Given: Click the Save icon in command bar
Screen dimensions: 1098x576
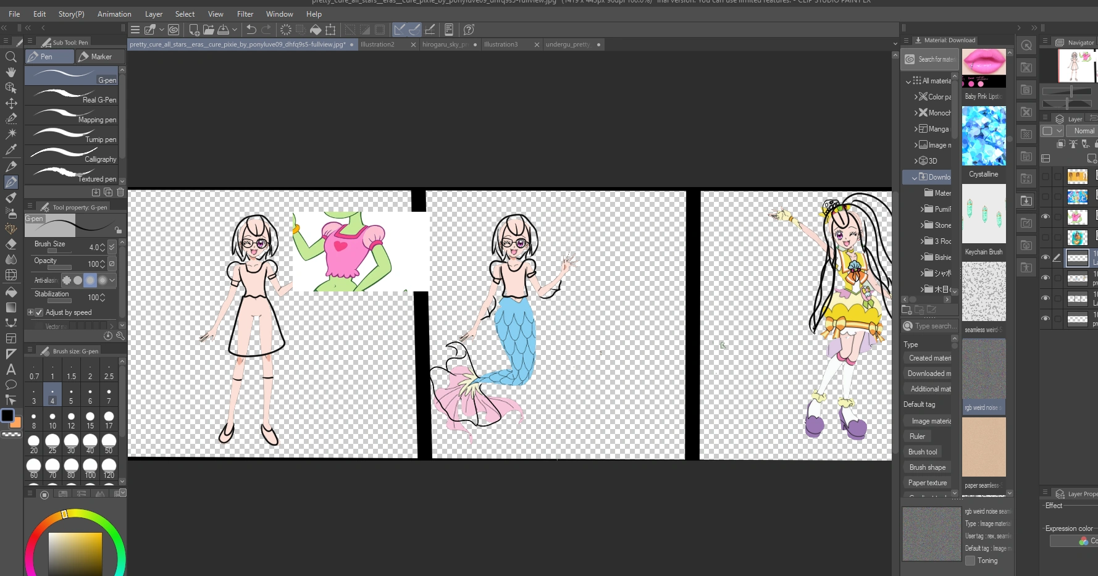Looking at the screenshot, I should click(224, 30).
